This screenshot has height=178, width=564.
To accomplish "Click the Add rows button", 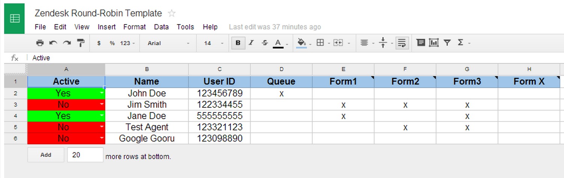I will tap(46, 155).
